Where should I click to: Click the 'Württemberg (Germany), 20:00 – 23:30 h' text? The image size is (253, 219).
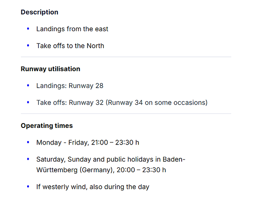(101, 170)
